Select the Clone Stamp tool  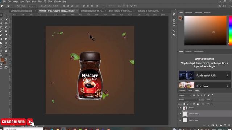coord(6,31)
